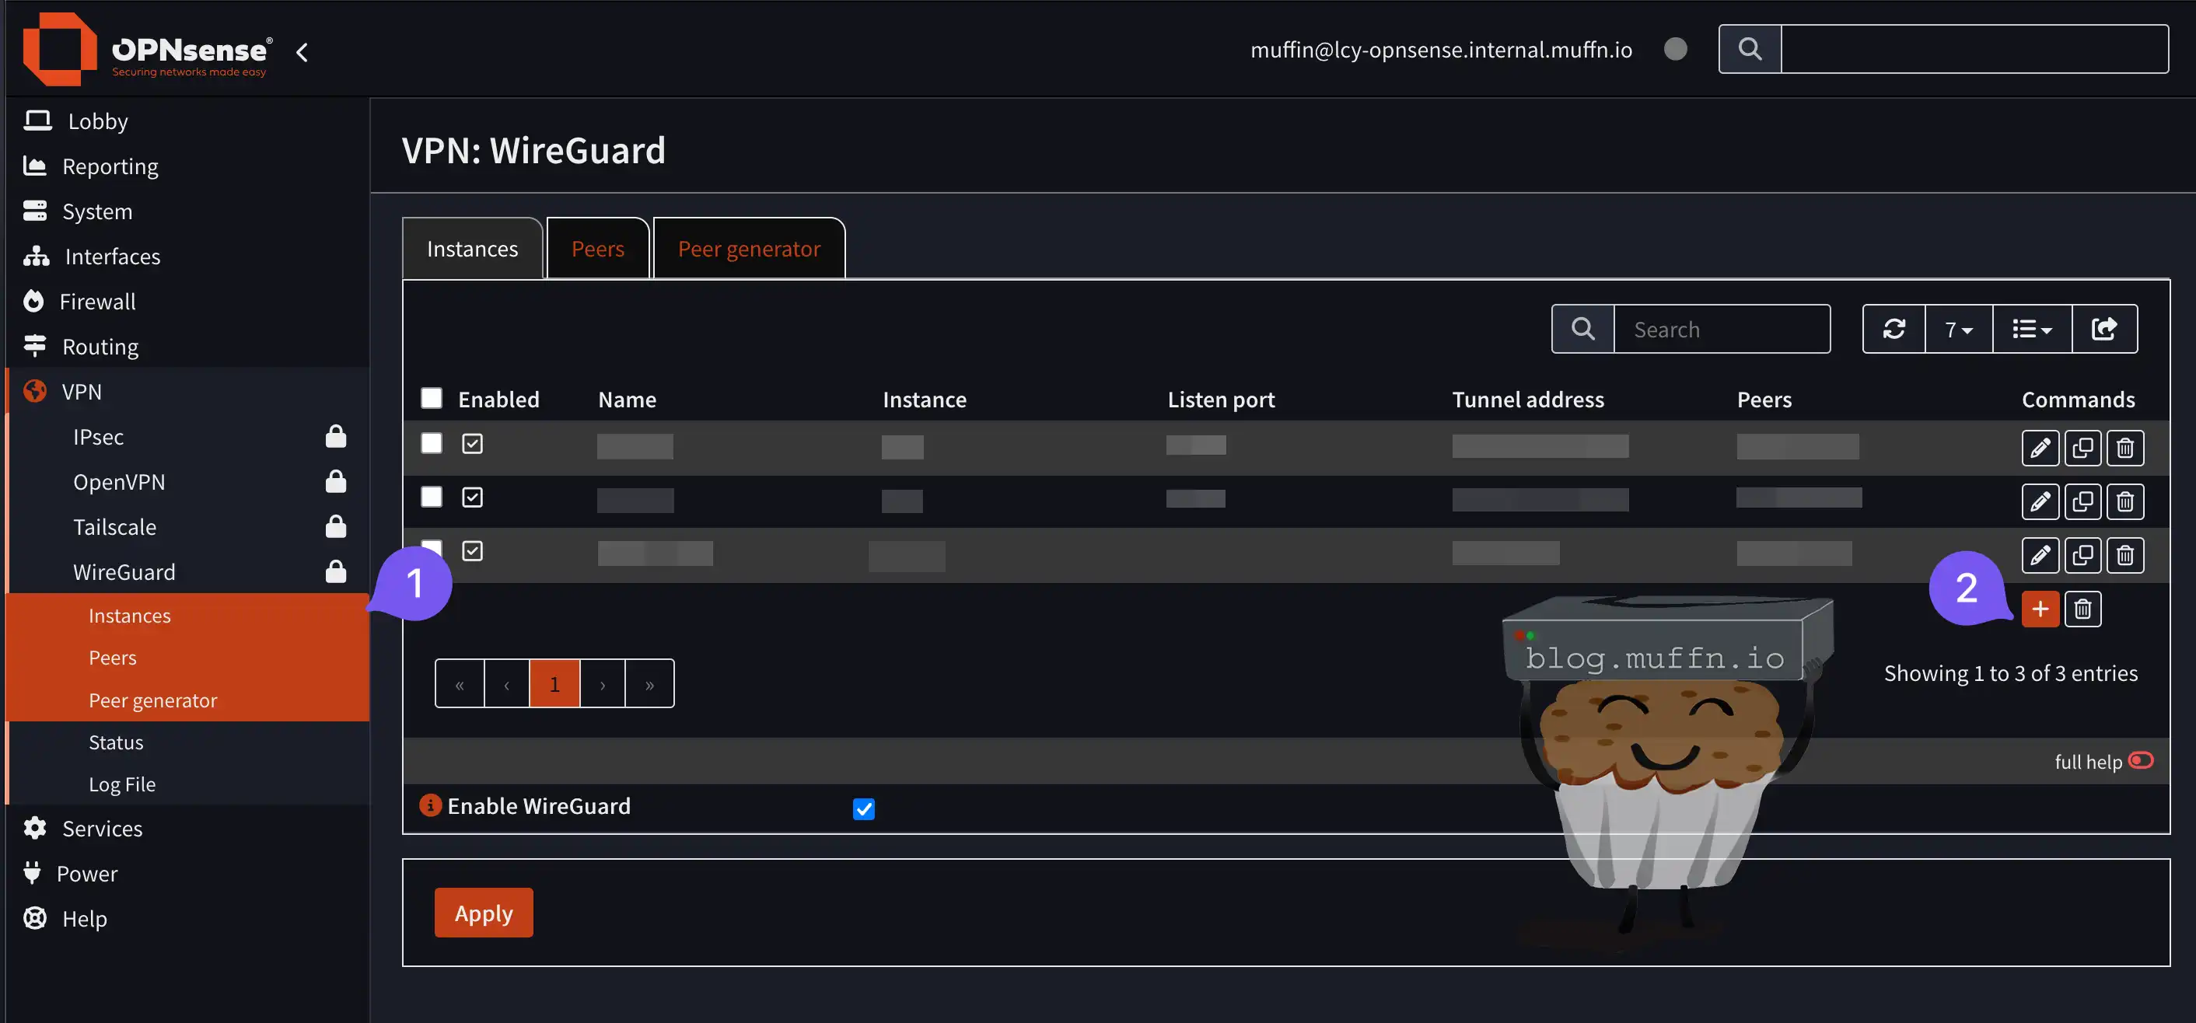Click the delete selected trash icon below the table

(x=2082, y=609)
